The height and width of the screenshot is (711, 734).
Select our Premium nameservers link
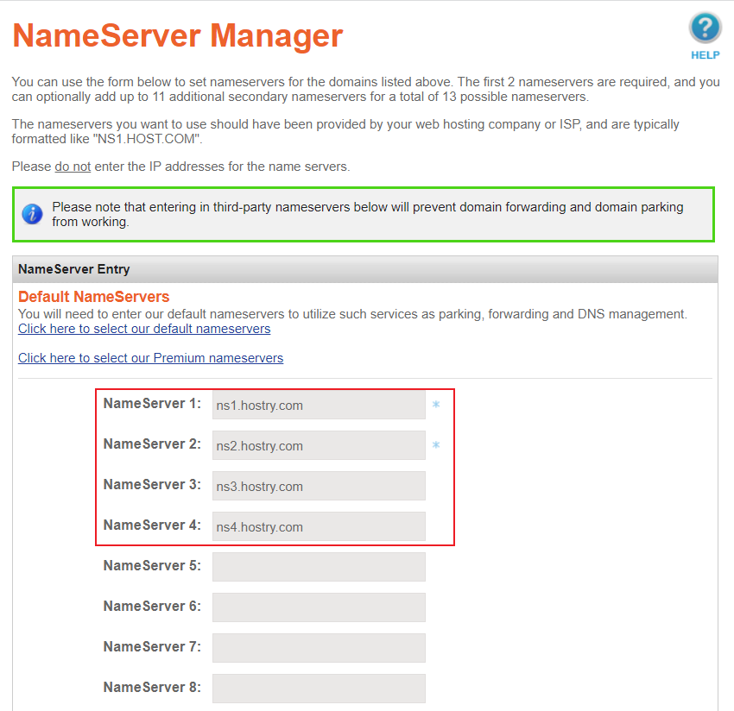151,358
